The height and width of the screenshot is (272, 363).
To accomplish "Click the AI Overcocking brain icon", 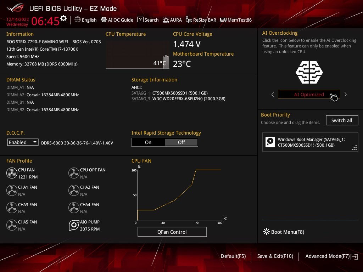I will pyautogui.click(x=309, y=72).
